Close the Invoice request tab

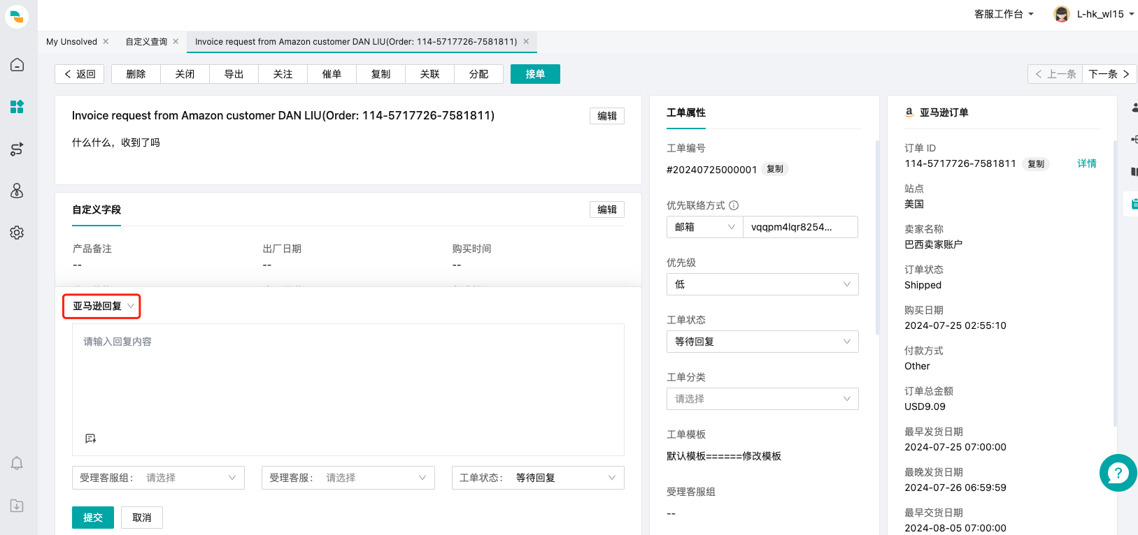(526, 41)
